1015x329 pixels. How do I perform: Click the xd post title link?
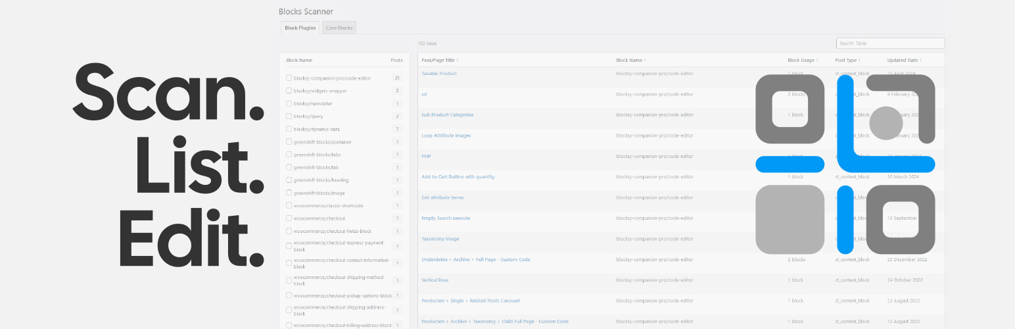click(424, 94)
